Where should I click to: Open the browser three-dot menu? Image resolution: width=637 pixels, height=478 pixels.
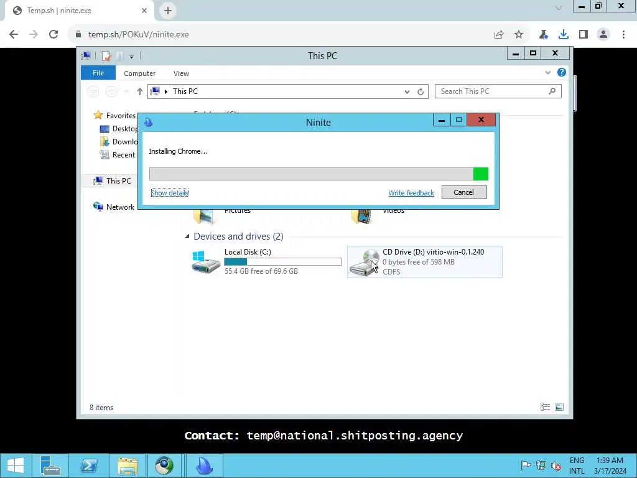(623, 35)
